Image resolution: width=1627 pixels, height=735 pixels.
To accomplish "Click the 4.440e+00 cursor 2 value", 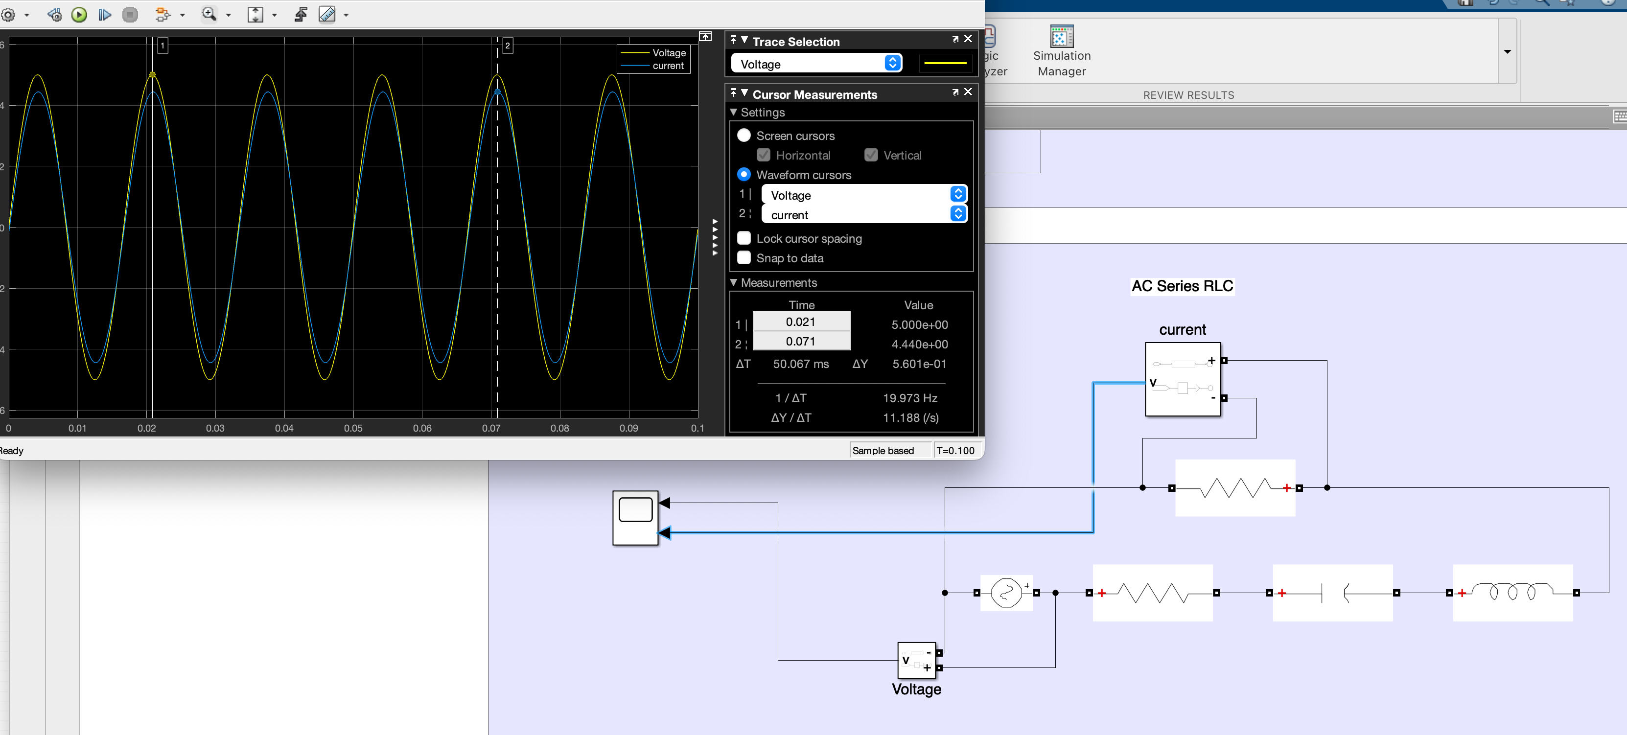I will pyautogui.click(x=920, y=345).
